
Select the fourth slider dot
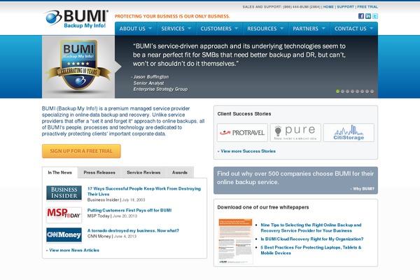(352, 92)
